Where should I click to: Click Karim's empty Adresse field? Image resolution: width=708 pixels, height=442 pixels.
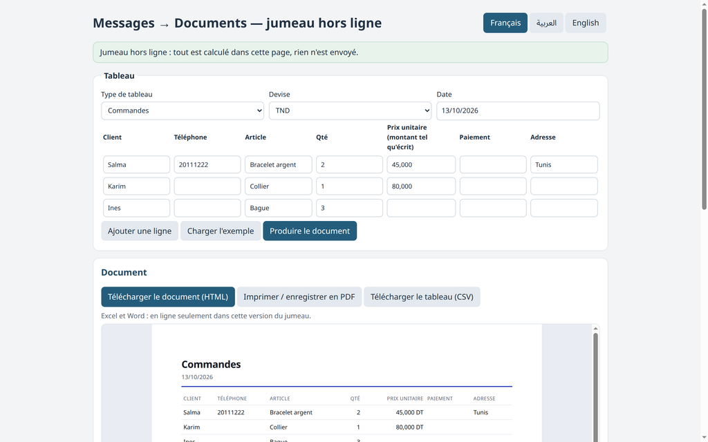tap(564, 186)
